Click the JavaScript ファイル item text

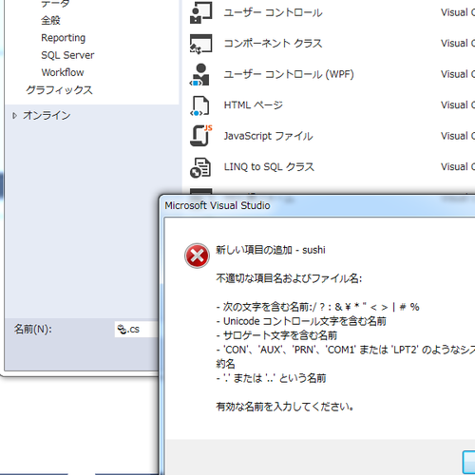coord(269,136)
